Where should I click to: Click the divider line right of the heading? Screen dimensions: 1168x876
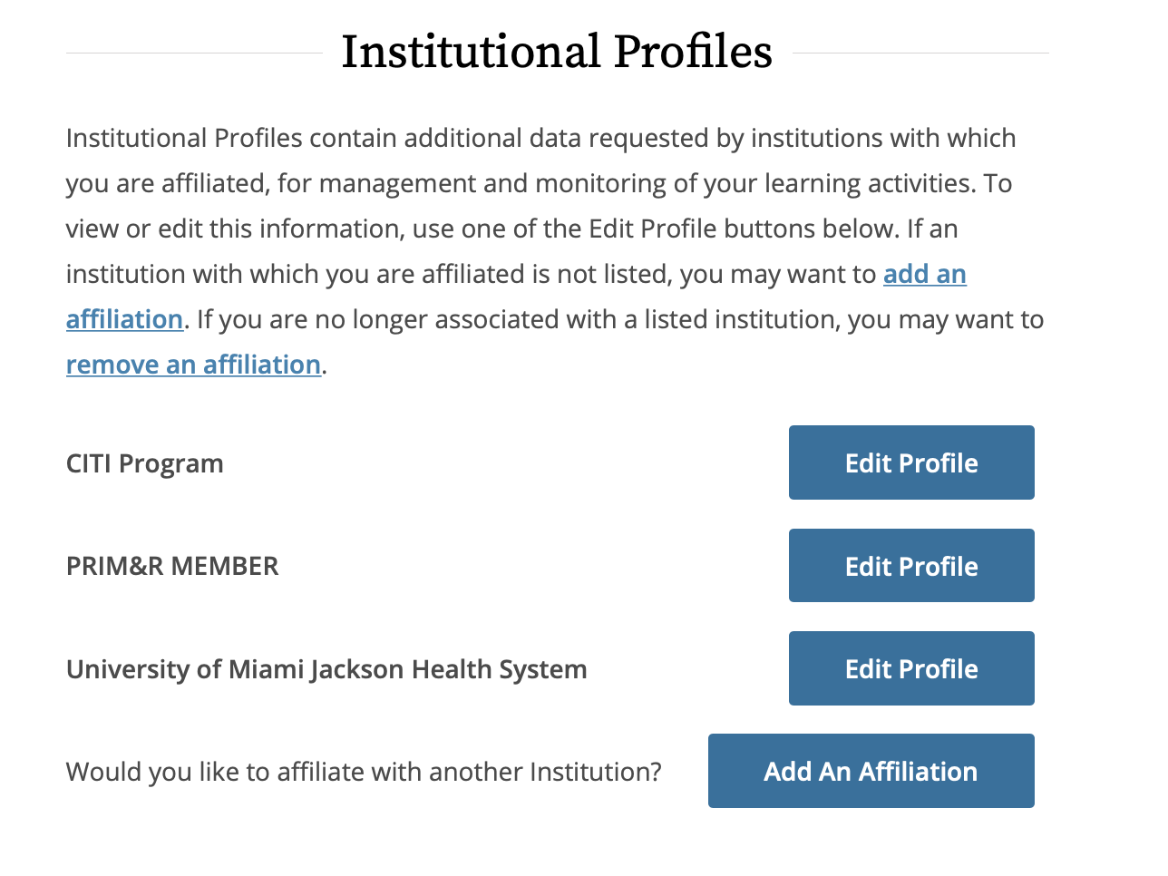pos(920,54)
